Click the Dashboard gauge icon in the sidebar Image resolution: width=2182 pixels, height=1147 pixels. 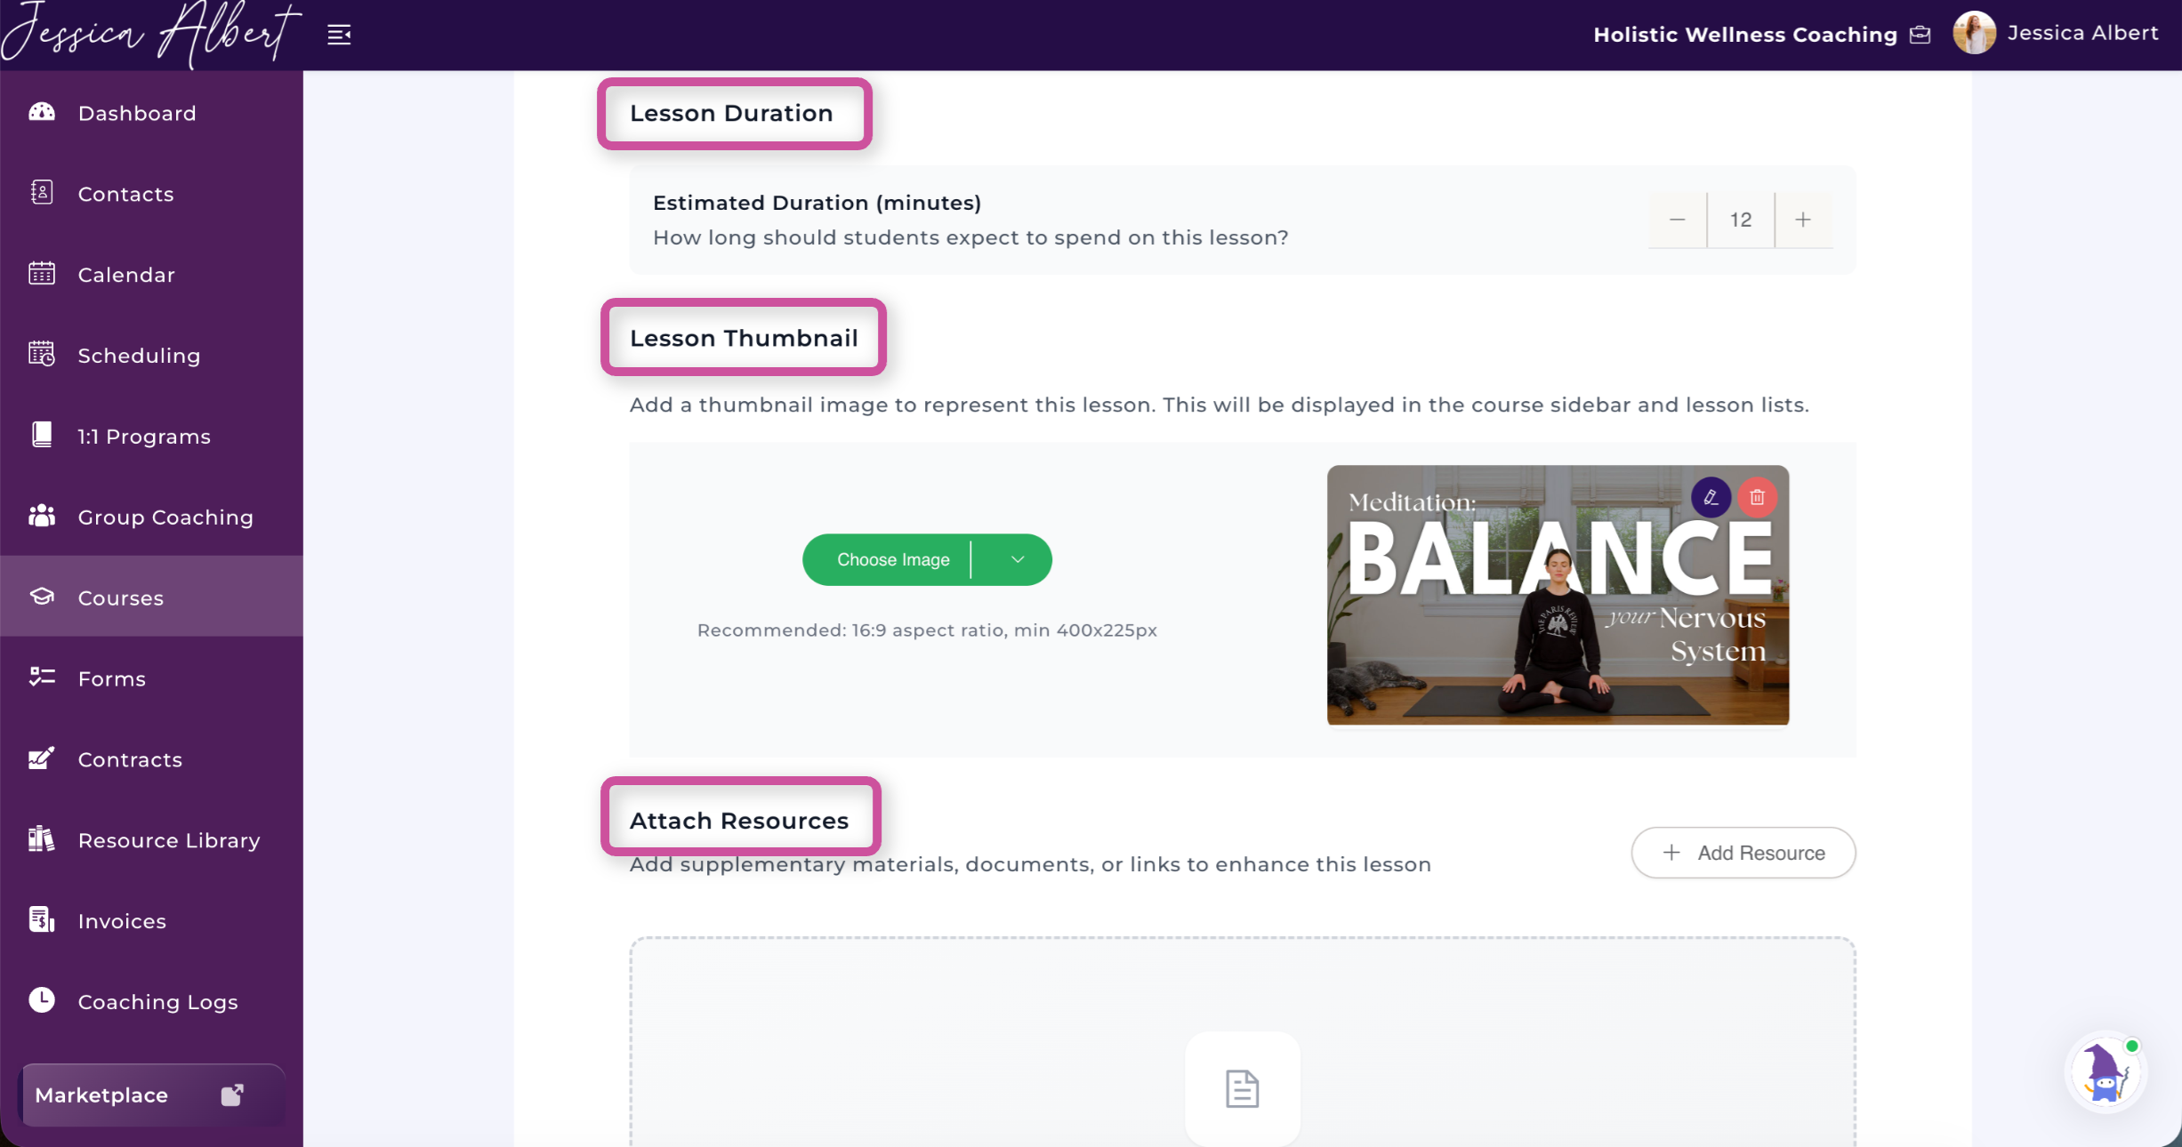coord(42,112)
